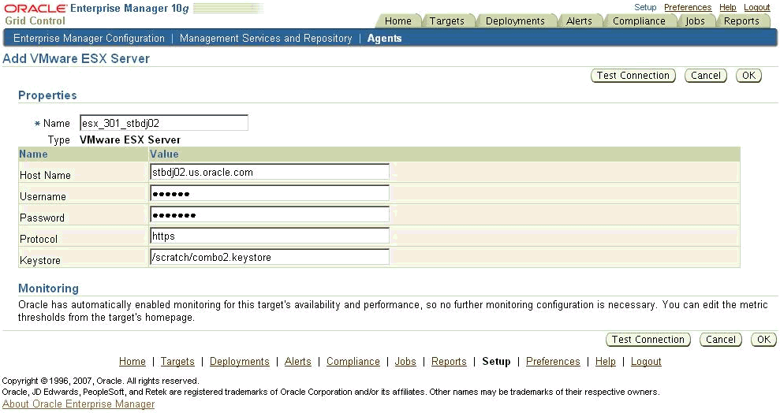Open footer Preferences link
The height and width of the screenshot is (413, 780).
pyautogui.click(x=553, y=361)
